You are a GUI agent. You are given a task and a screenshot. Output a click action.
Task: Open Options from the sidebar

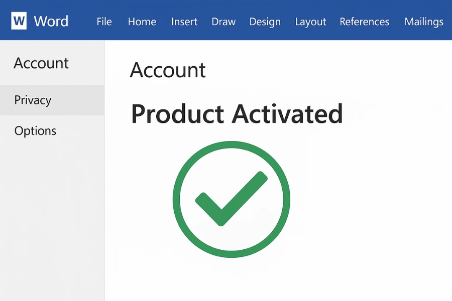point(35,131)
